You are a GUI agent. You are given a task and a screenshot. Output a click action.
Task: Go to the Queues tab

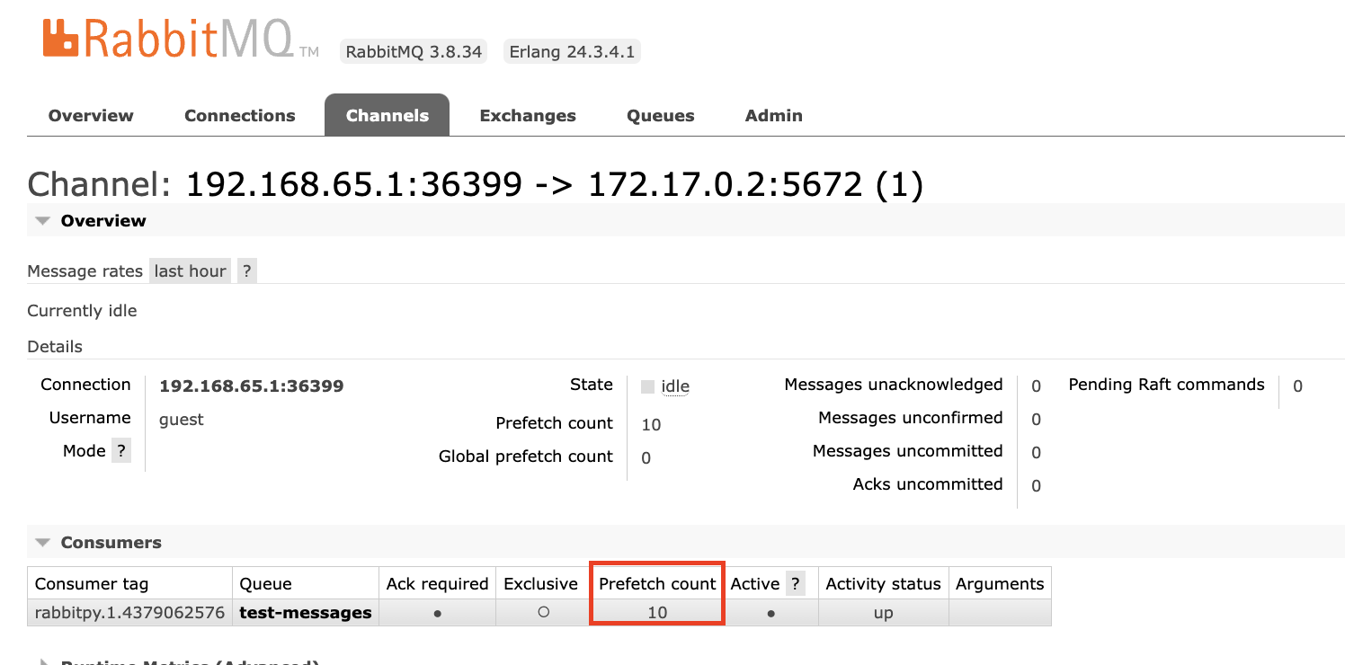click(661, 115)
